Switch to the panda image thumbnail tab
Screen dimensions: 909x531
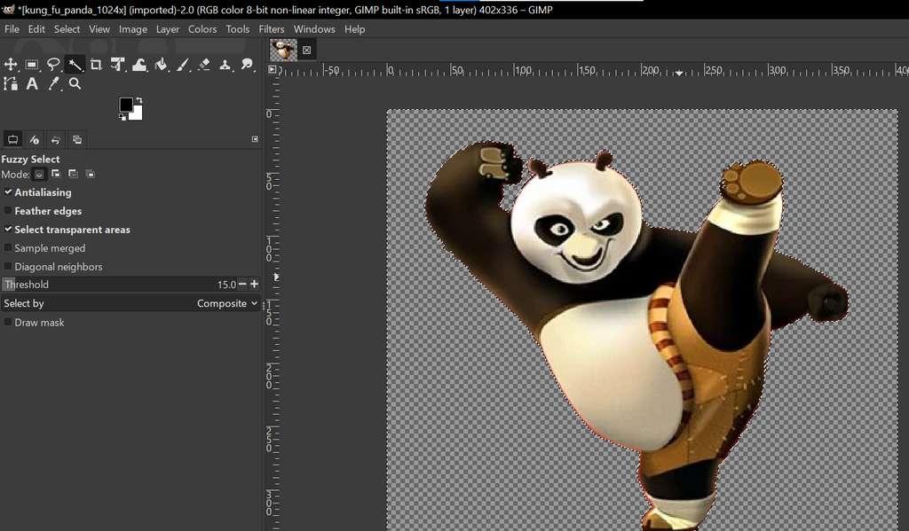[x=283, y=50]
